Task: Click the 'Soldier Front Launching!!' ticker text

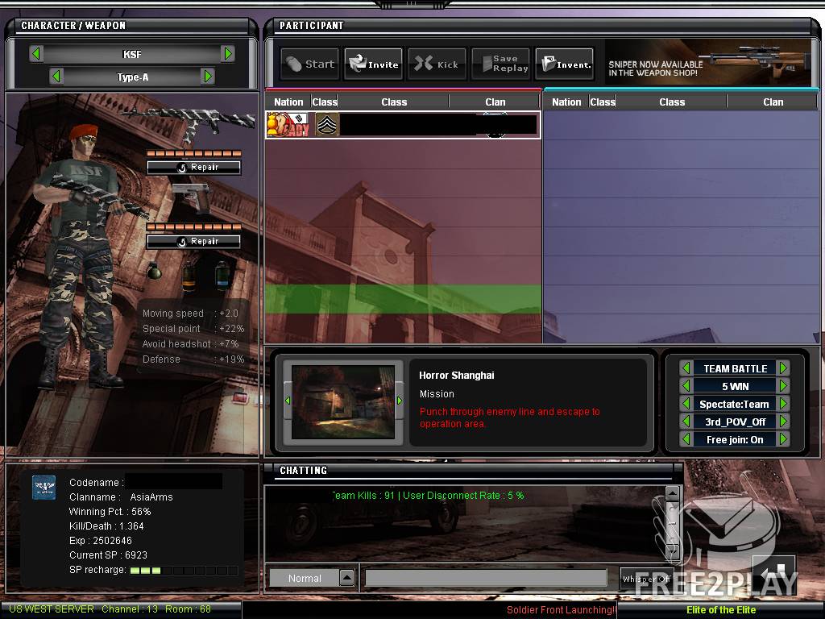Action: (562, 609)
